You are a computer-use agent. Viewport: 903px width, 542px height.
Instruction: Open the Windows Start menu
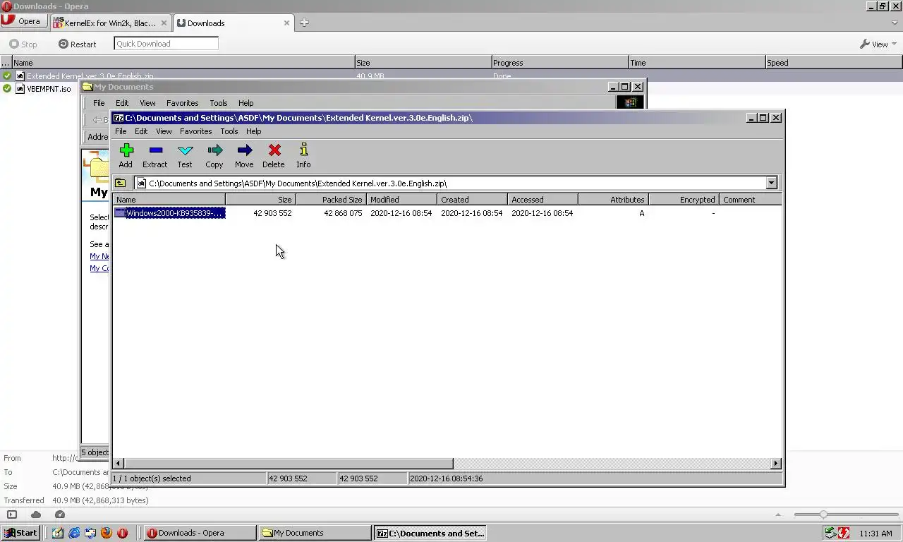(20, 533)
